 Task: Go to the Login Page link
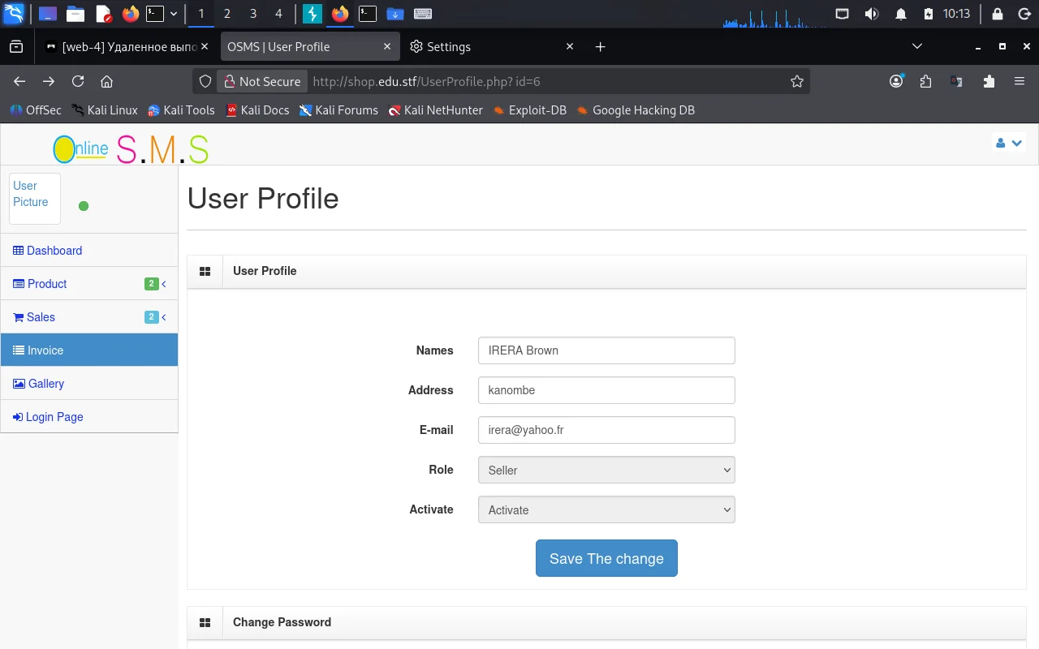coord(54,417)
